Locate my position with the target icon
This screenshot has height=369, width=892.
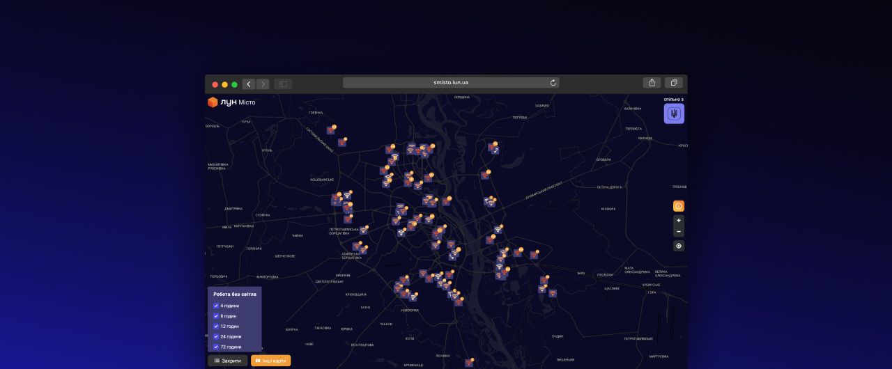678,246
